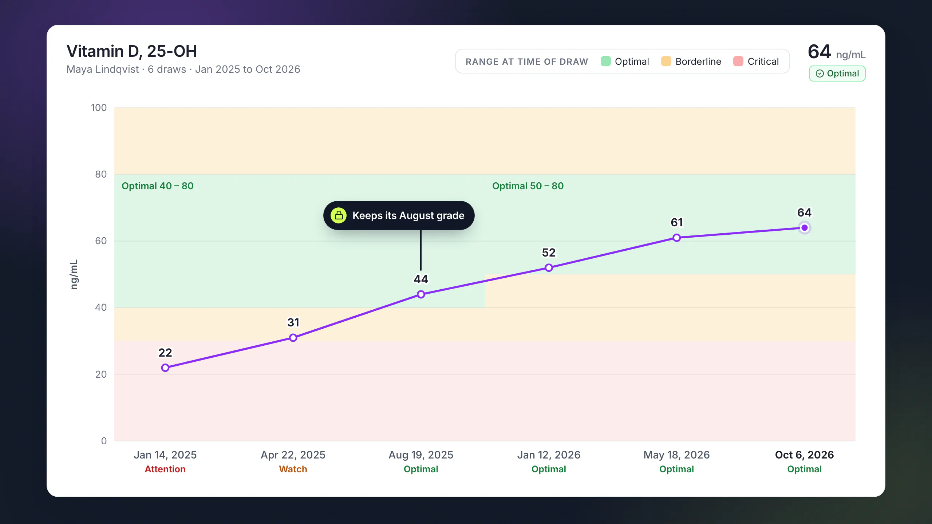Image resolution: width=932 pixels, height=524 pixels.
Task: Select the 31 ng/mL data point
Action: point(293,338)
